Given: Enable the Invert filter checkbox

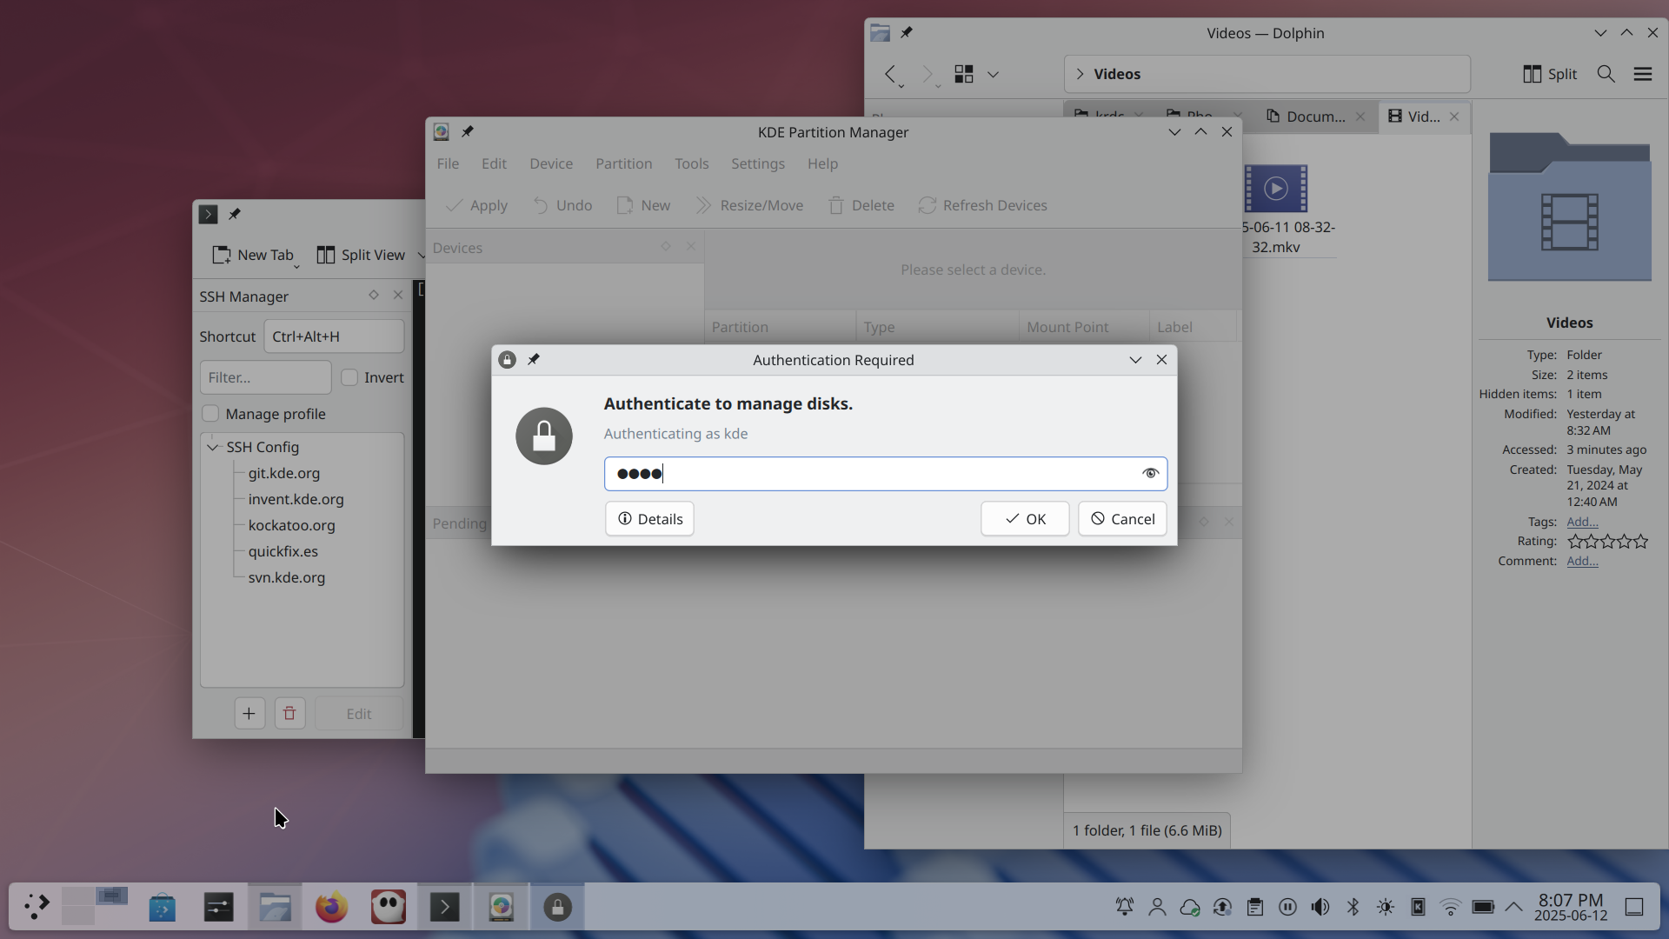Looking at the screenshot, I should click(349, 377).
